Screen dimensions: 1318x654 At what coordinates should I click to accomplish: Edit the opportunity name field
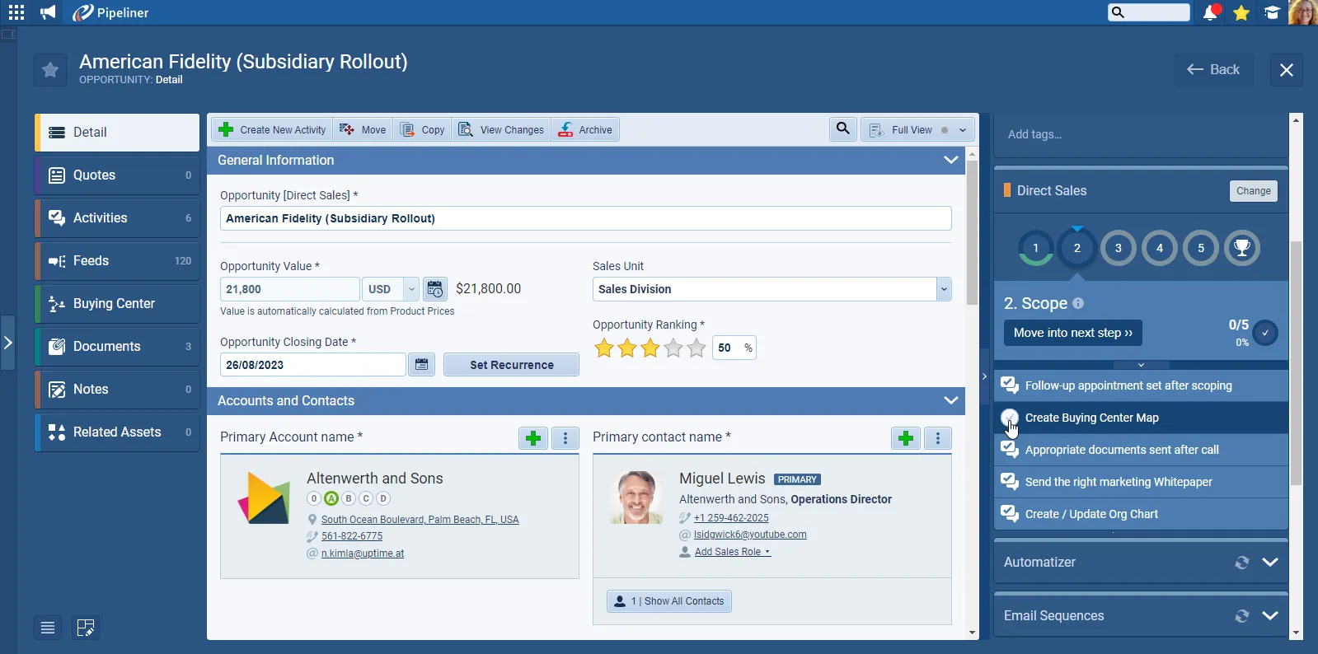[586, 218]
